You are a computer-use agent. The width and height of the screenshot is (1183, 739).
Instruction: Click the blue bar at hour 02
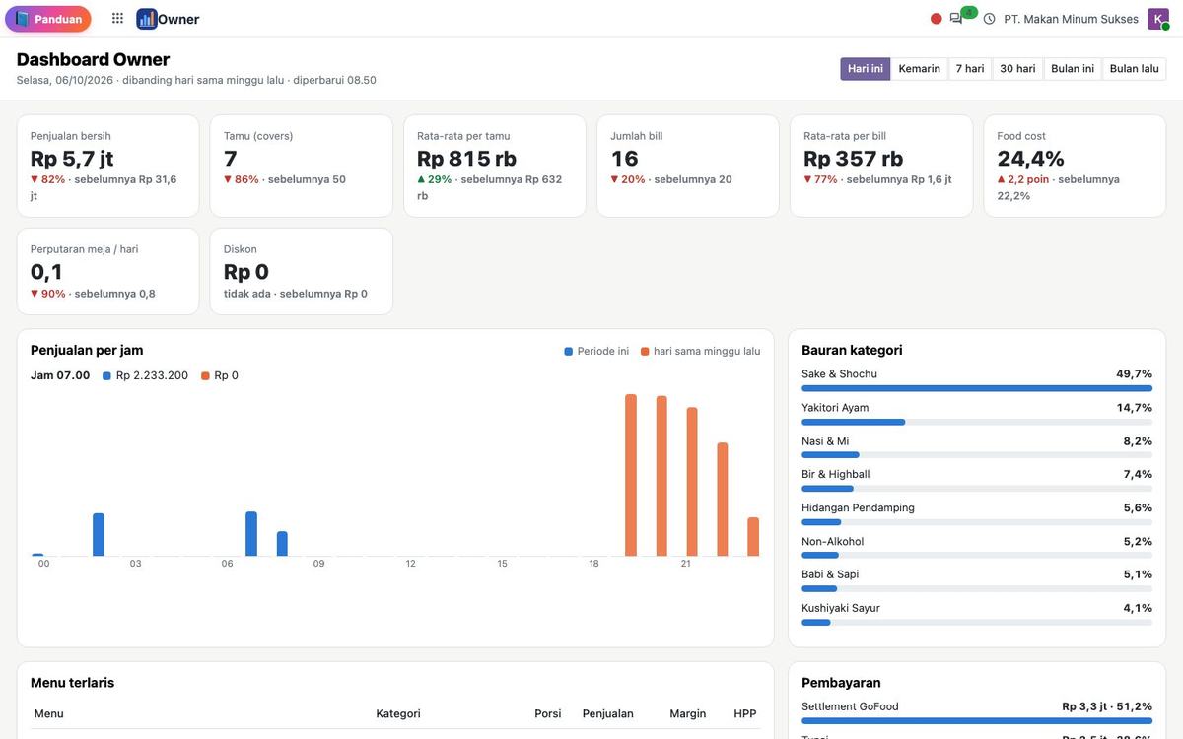tap(99, 535)
